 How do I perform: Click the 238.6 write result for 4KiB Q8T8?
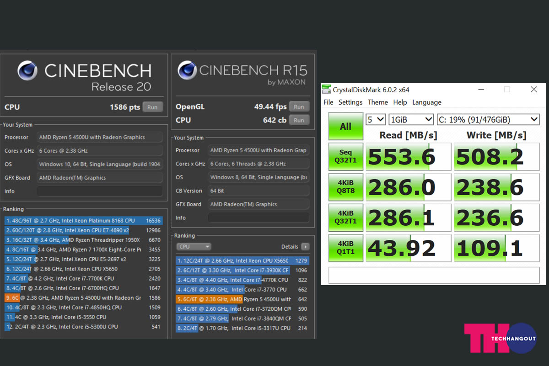(x=497, y=187)
